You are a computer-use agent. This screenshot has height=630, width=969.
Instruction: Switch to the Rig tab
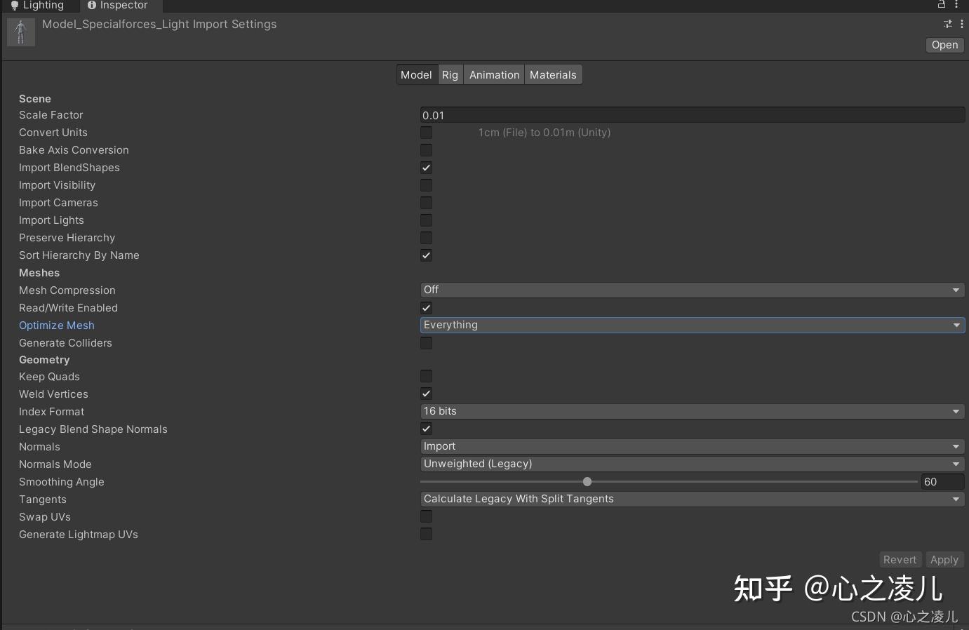click(x=450, y=74)
